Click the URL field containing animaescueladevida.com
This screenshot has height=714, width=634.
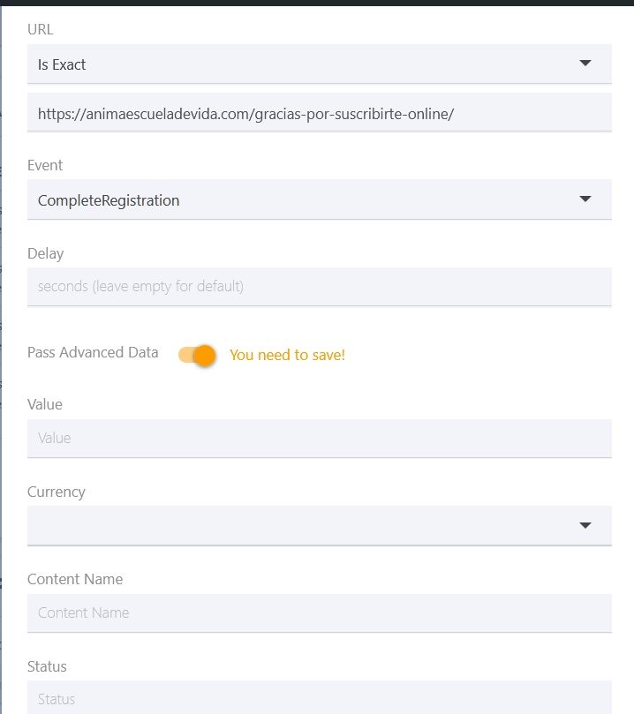320,112
